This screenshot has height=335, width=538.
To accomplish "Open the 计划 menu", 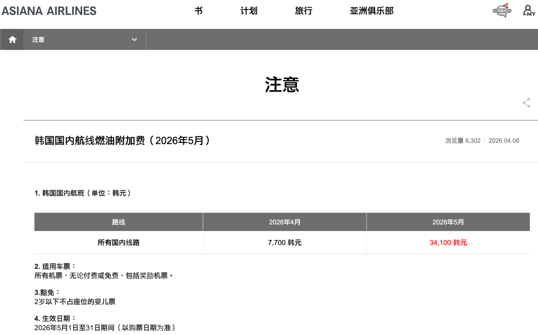I will [x=249, y=11].
